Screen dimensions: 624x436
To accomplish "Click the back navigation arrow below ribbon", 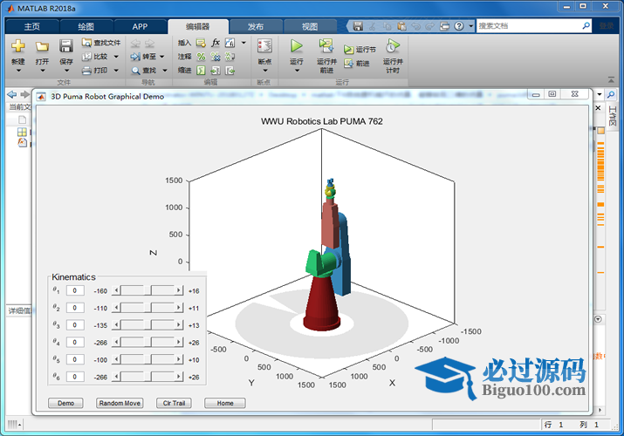I will point(12,94).
